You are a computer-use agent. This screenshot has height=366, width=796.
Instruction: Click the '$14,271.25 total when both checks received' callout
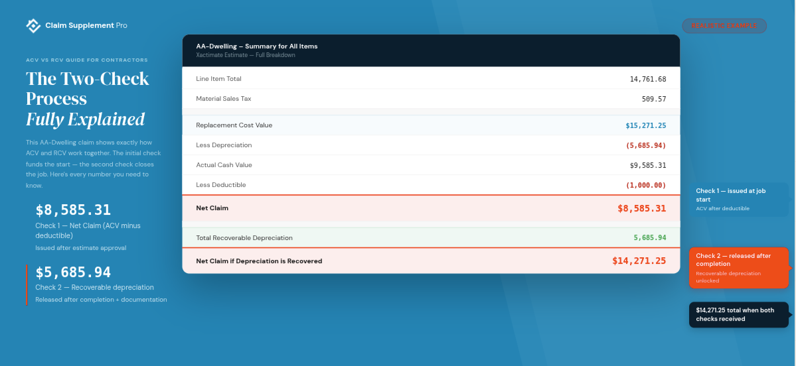739,314
